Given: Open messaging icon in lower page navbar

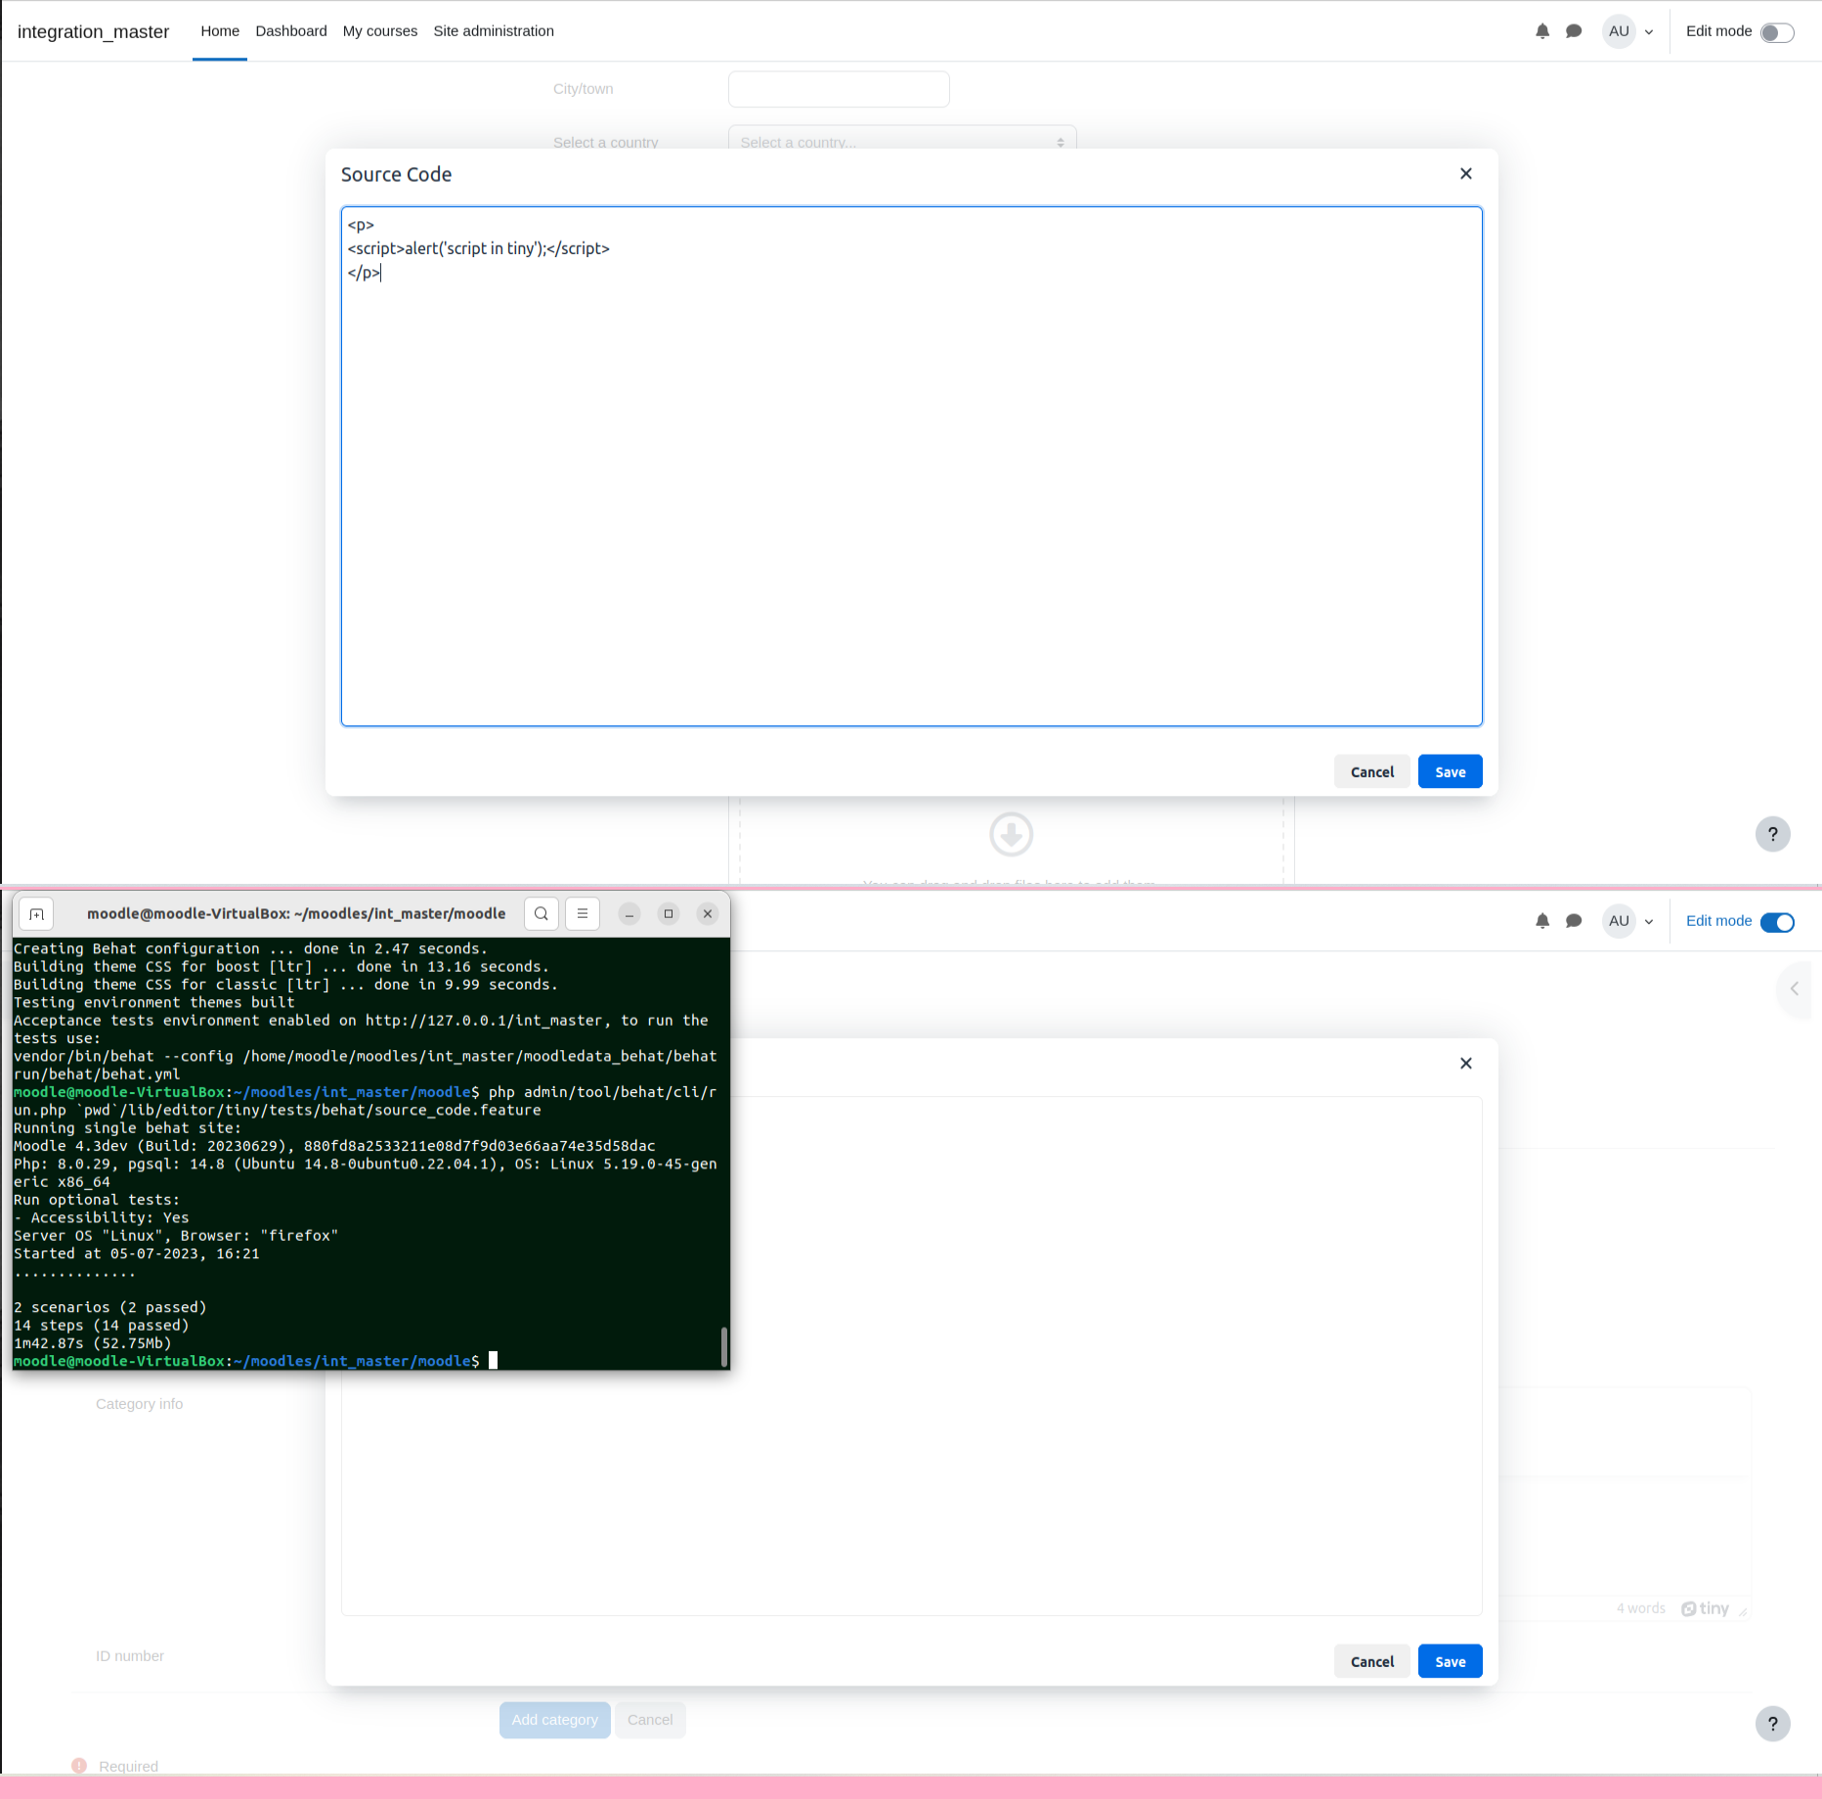Looking at the screenshot, I should [1574, 921].
